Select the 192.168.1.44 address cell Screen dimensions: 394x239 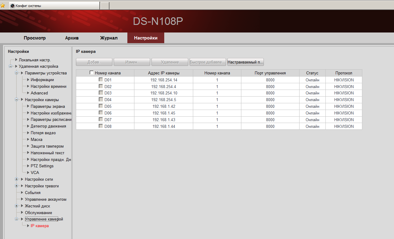[164, 126]
